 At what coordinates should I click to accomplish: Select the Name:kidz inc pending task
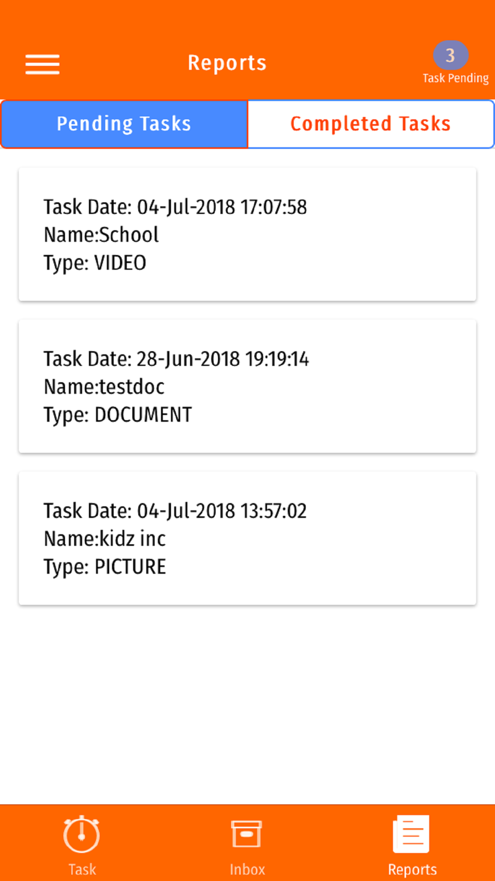pos(105,539)
